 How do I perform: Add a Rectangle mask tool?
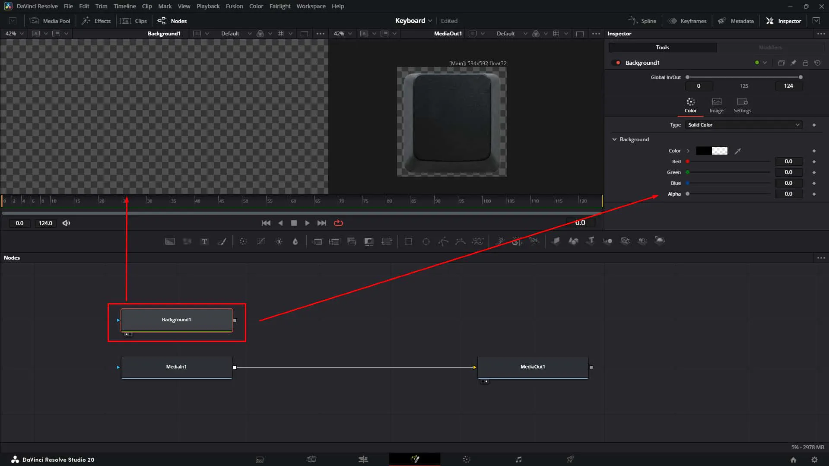click(x=408, y=241)
